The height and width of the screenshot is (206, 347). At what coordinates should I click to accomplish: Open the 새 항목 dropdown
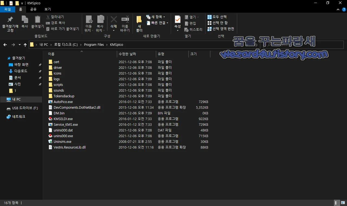tap(156, 17)
